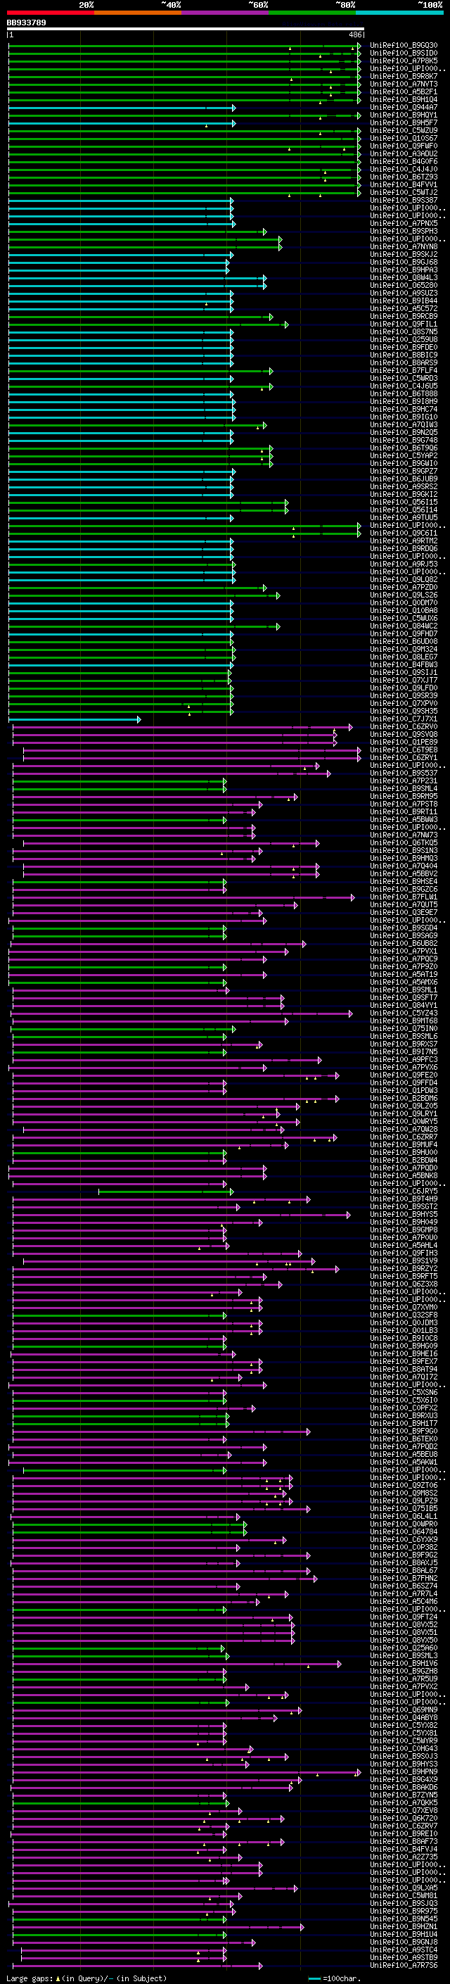This screenshot has height=1984, width=450.
Task: Select hit label UniRef100_B9SKJ2
Action: tap(404, 254)
